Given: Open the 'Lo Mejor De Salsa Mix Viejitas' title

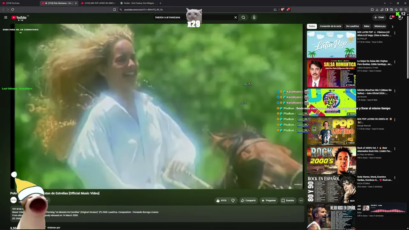Looking at the screenshot, I should tap(374, 63).
